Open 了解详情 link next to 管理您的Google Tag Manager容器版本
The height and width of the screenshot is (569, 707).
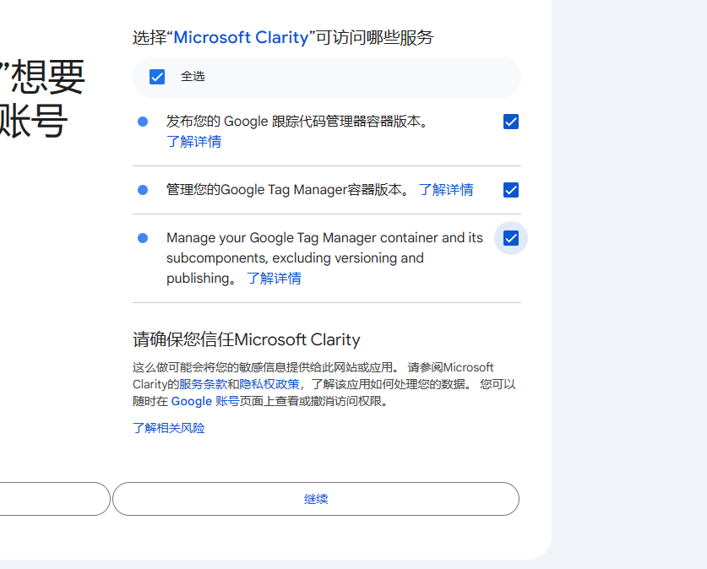446,190
